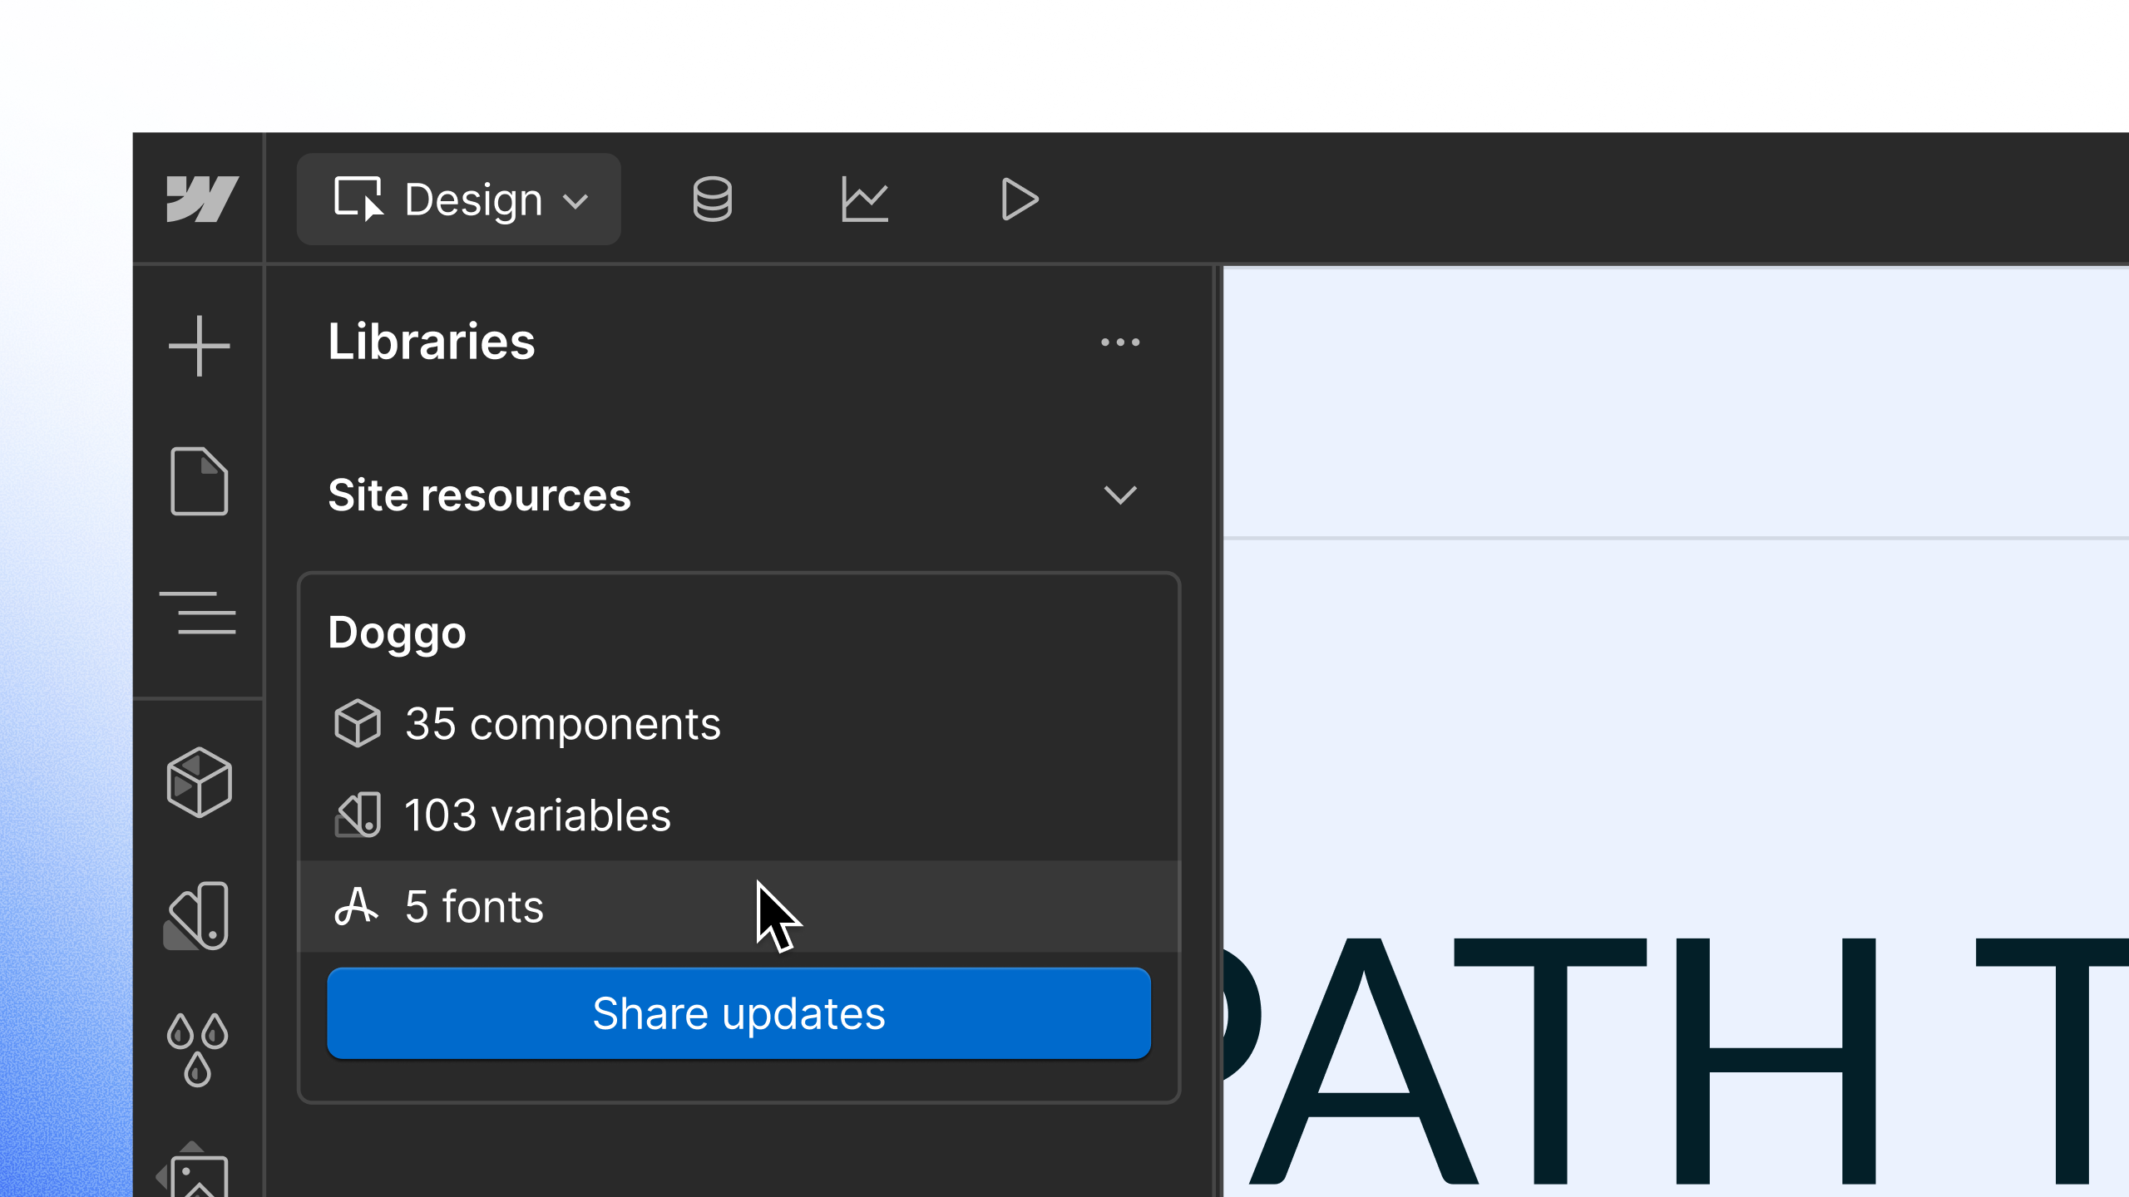Click the Share updates button
The height and width of the screenshot is (1197, 2129).
point(738,1013)
